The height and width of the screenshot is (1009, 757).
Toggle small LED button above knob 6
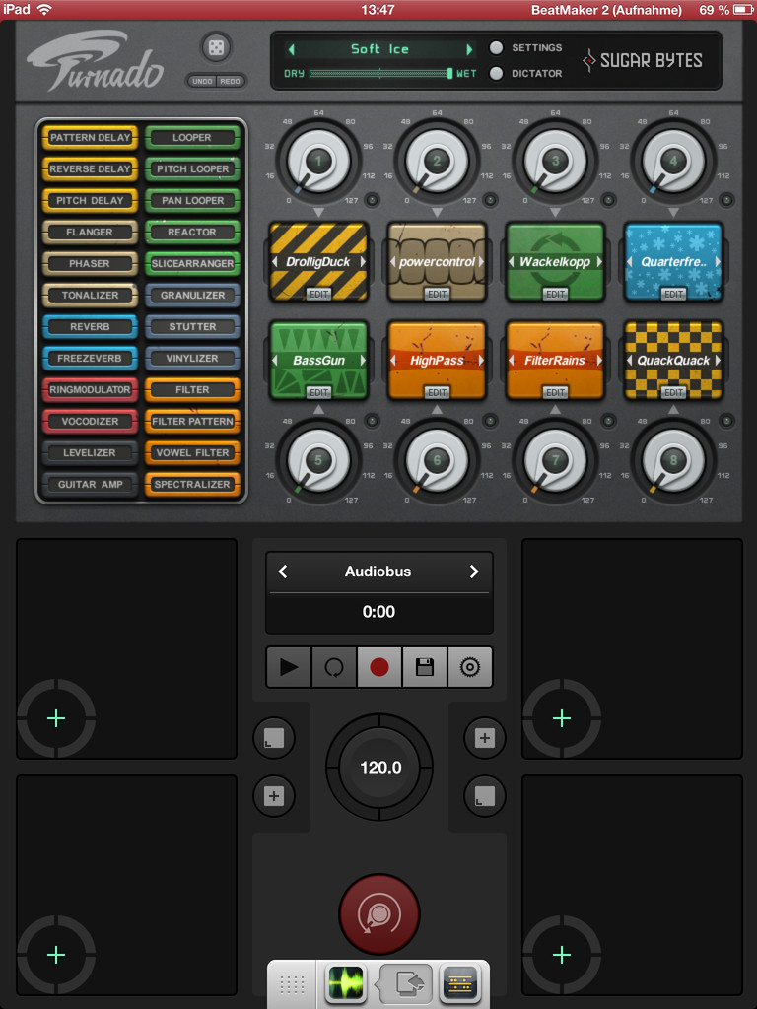491,421
